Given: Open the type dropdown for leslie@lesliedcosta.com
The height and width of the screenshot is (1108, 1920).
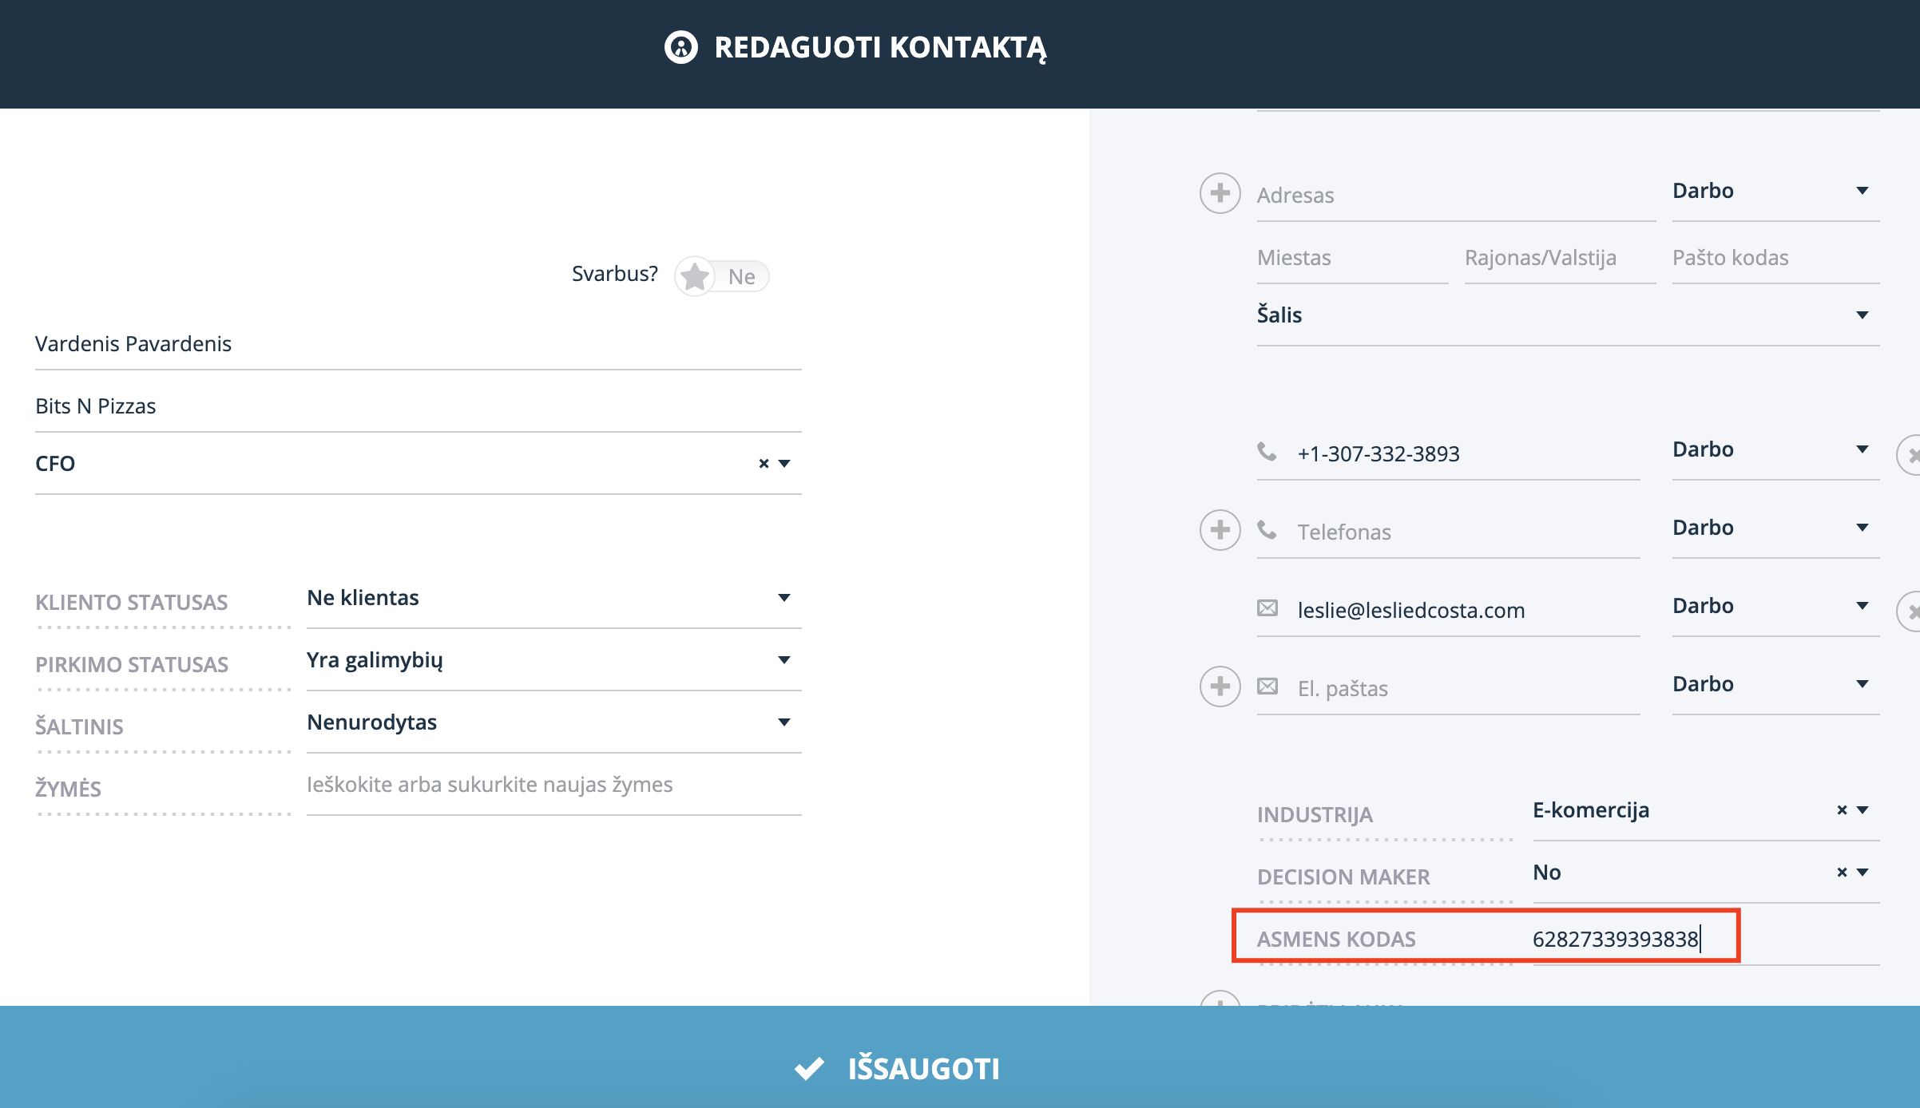Looking at the screenshot, I should tap(1776, 606).
